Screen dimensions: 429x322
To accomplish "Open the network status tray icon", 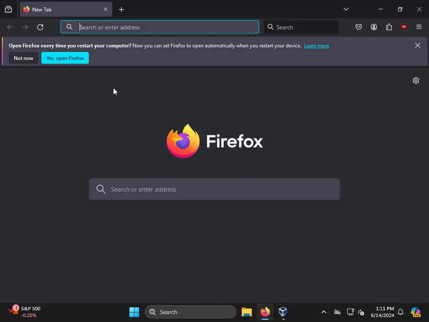I will 350,312.
